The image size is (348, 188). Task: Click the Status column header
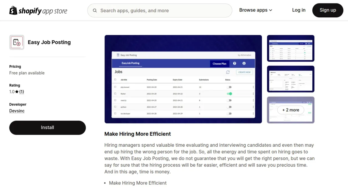click(227, 80)
